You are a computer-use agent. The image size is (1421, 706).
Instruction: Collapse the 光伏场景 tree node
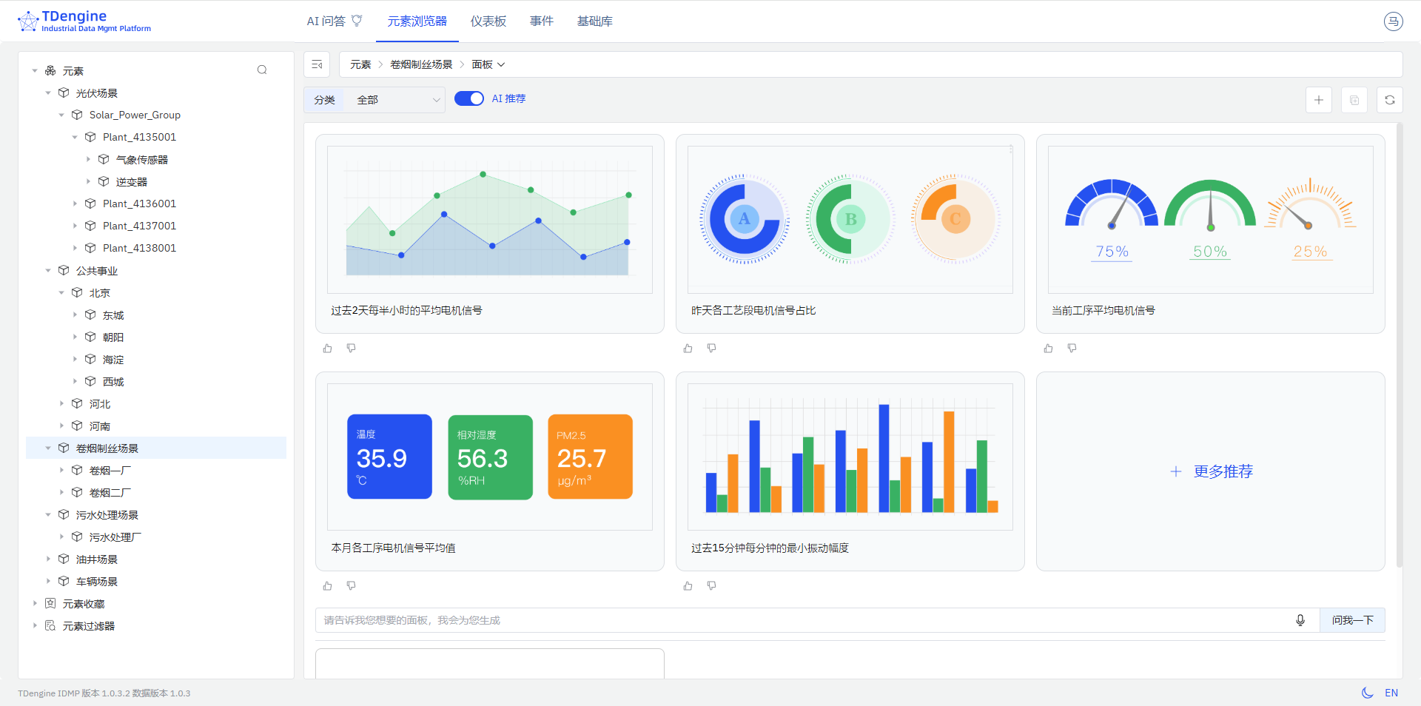click(x=48, y=93)
